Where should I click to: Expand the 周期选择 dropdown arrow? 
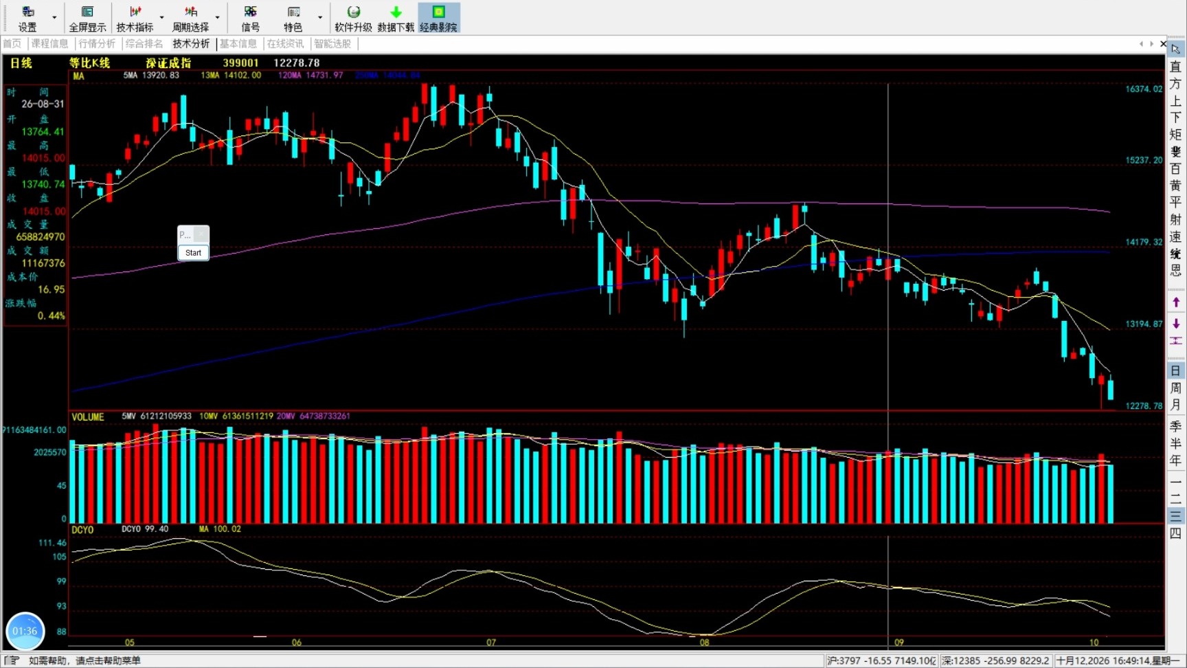(218, 17)
